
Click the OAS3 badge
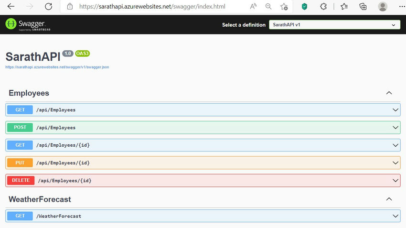tap(82, 54)
